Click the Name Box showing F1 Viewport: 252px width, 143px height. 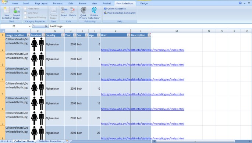[14, 26]
